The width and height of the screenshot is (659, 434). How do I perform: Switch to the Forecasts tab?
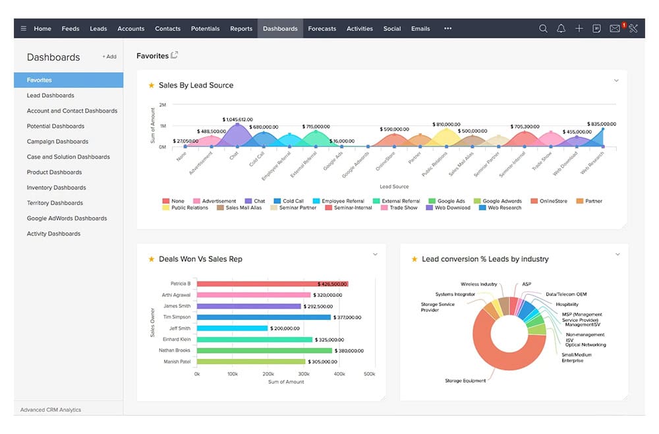[322, 28]
